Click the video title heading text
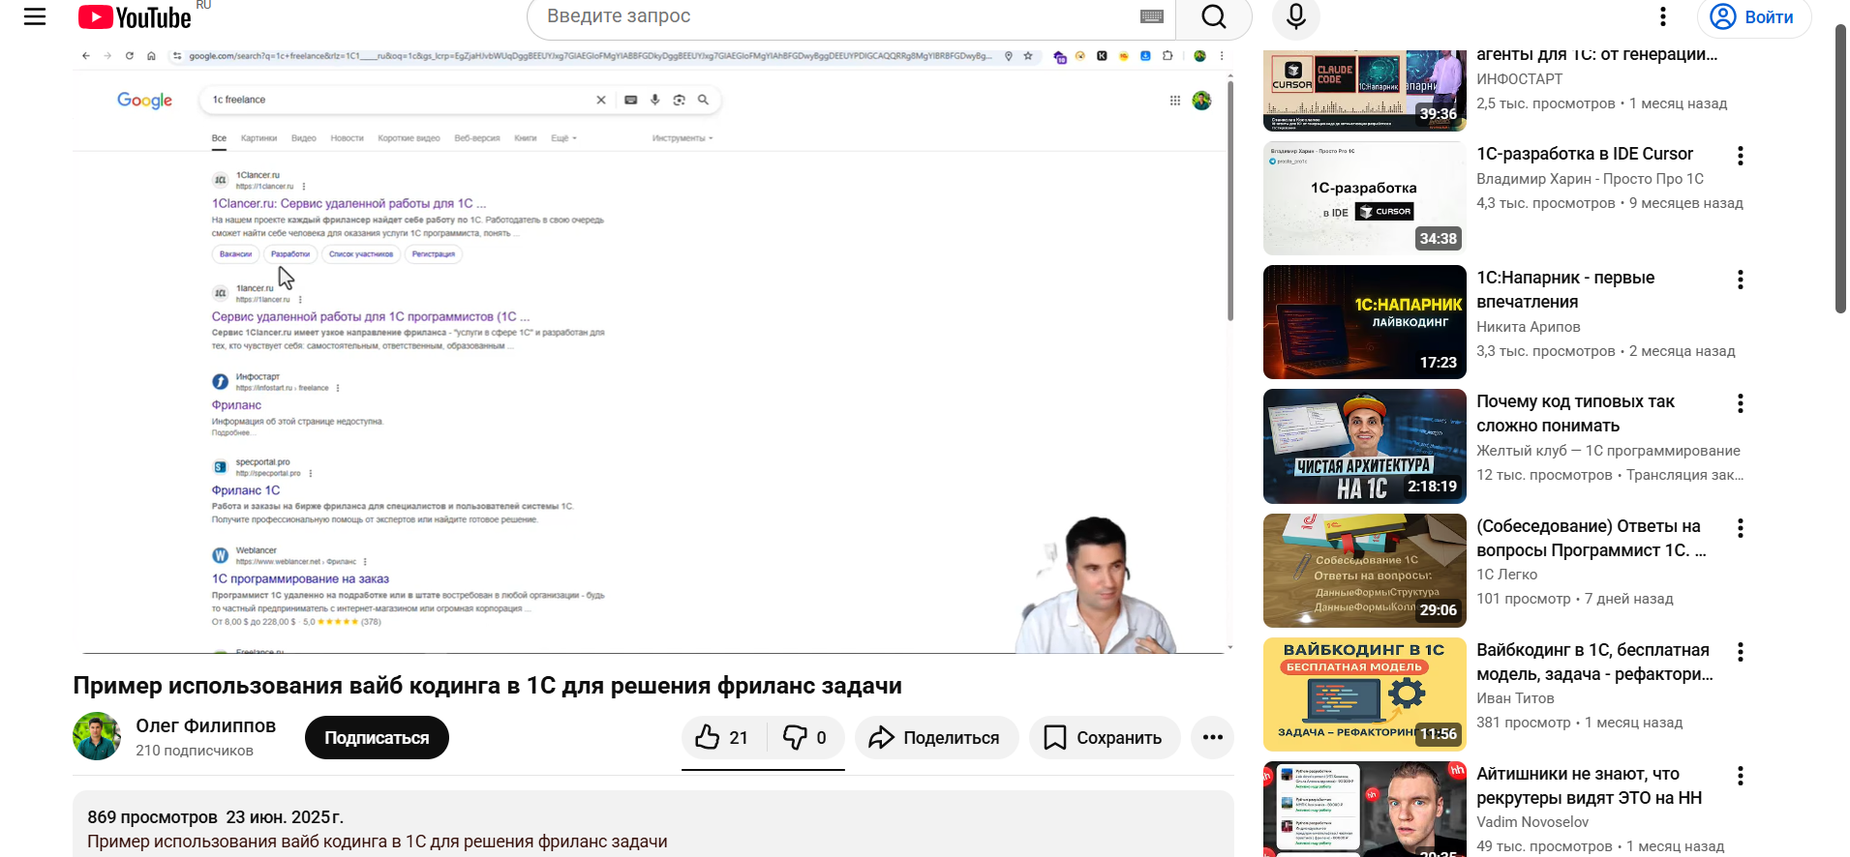 [487, 686]
